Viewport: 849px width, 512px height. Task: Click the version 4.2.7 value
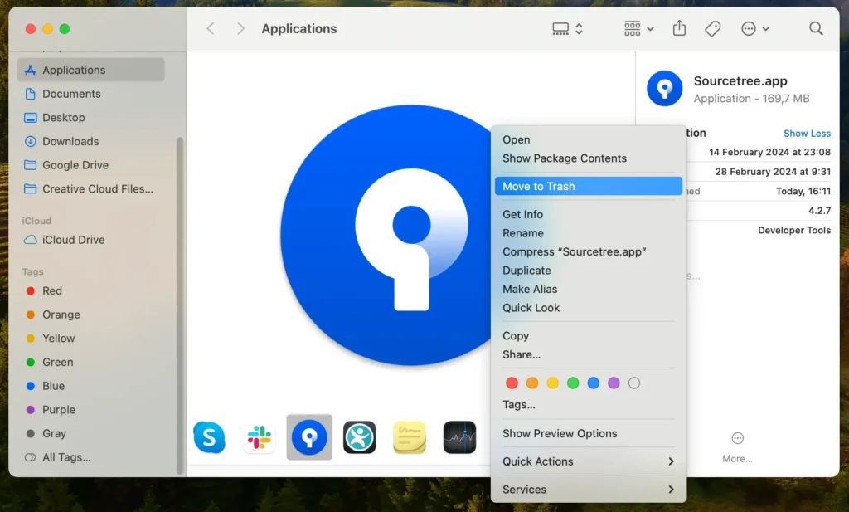pos(819,211)
